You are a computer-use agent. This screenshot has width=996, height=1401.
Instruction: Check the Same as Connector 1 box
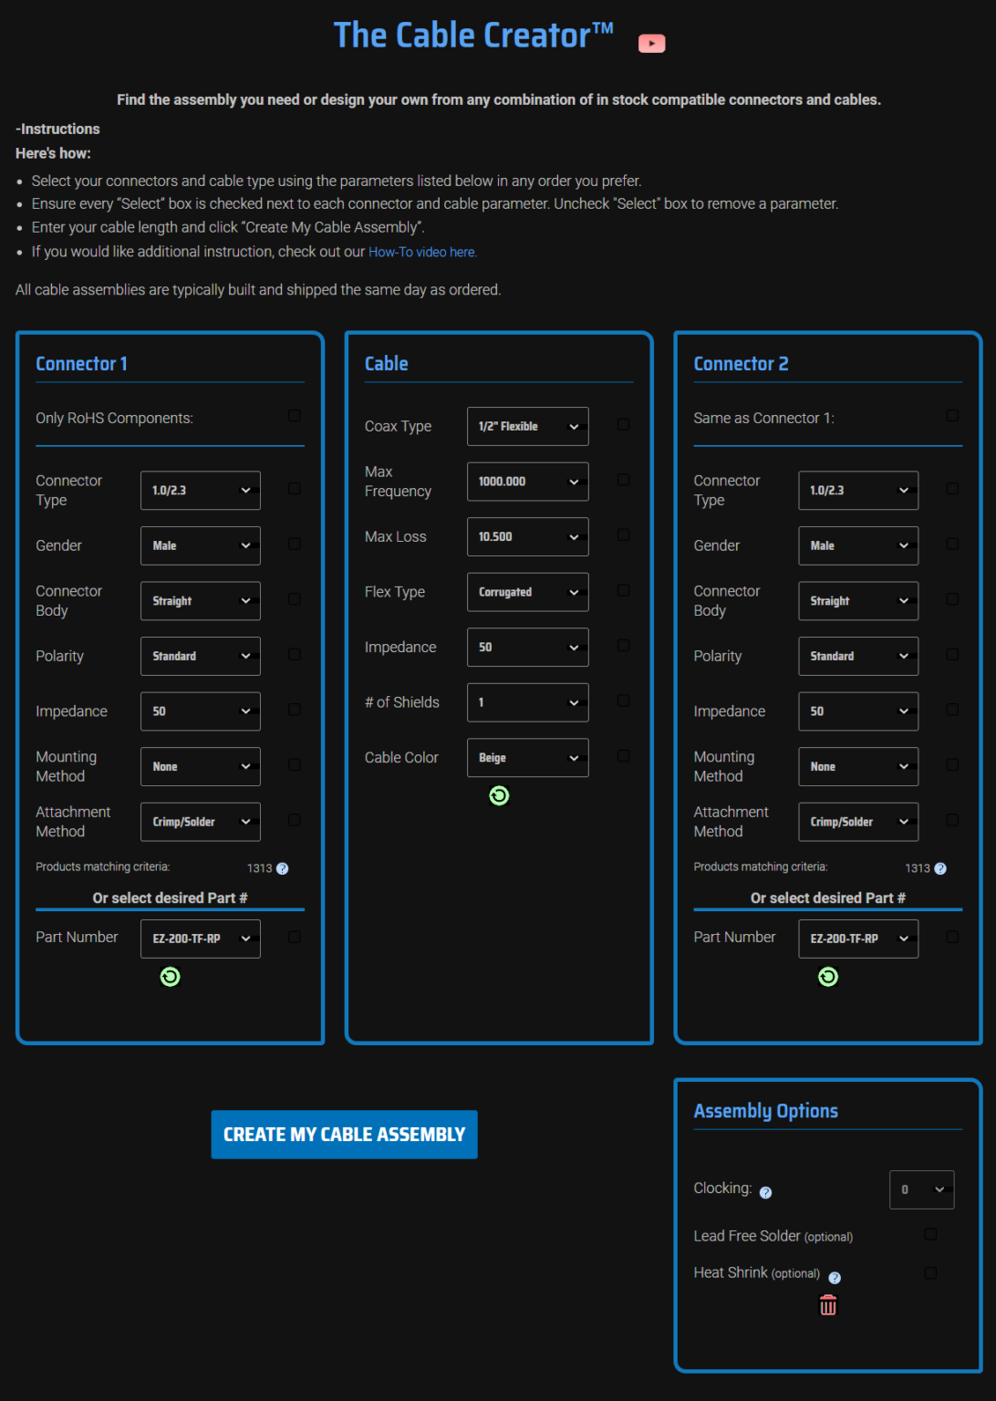pyautogui.click(x=952, y=416)
